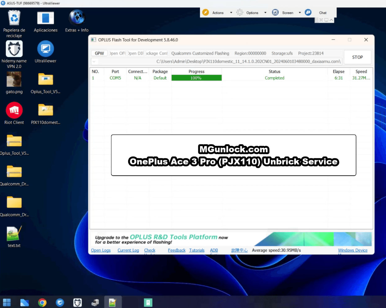Click the Open DIR button
The image size is (386, 308).
point(136,53)
